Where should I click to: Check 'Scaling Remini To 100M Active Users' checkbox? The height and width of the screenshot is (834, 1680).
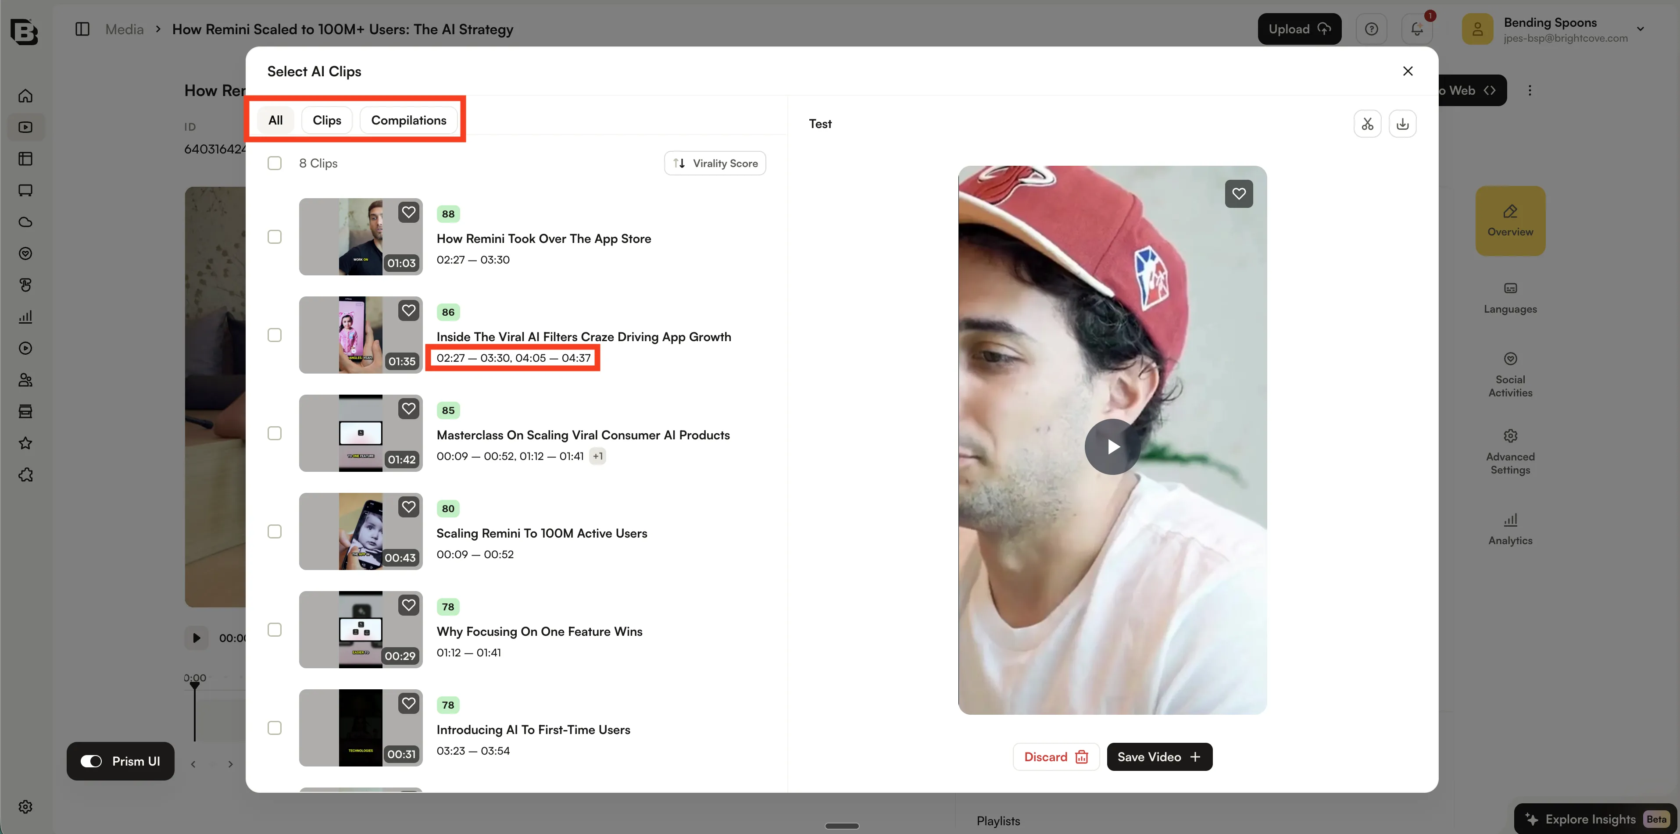click(275, 531)
